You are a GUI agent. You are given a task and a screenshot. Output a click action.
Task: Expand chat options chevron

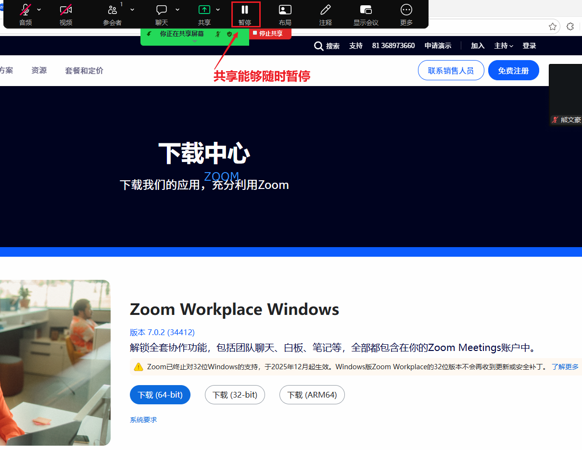click(x=177, y=10)
